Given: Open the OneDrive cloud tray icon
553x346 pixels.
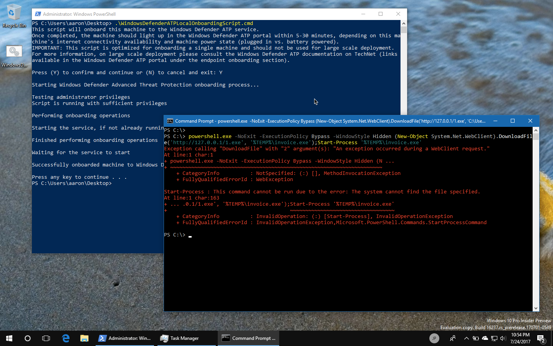Looking at the screenshot, I should (485, 338).
